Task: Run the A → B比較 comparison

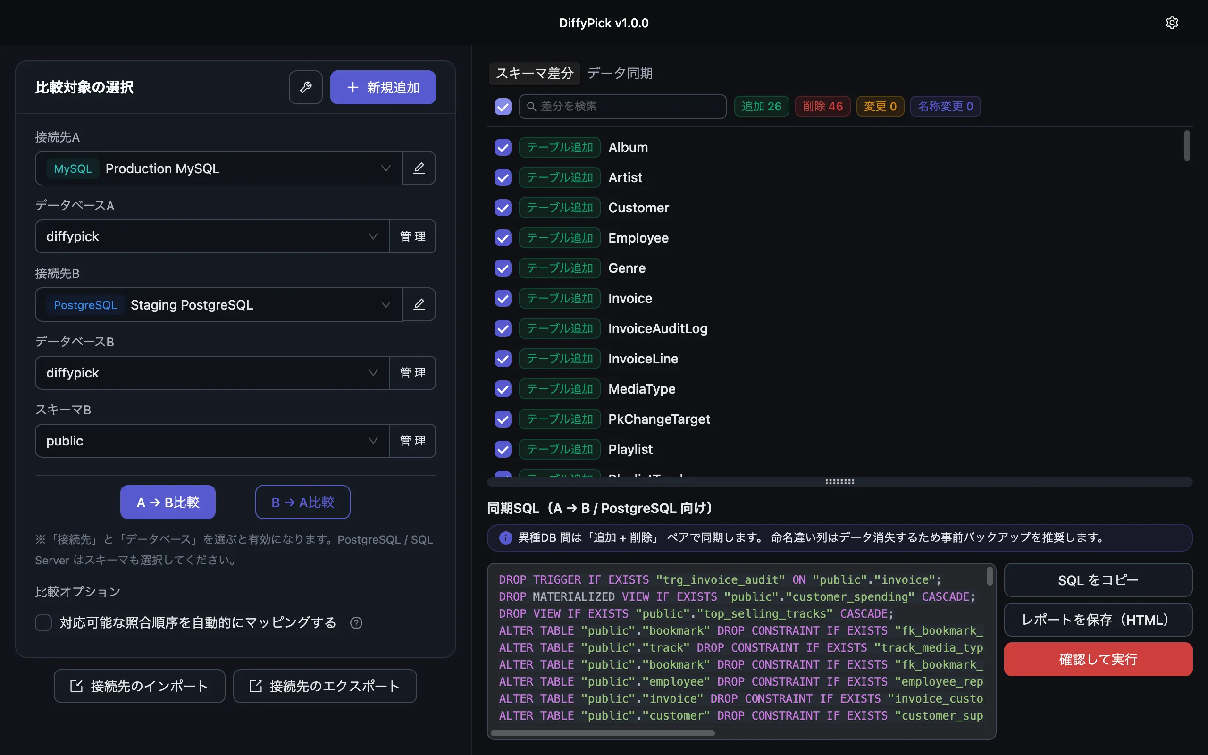Action: tap(168, 503)
